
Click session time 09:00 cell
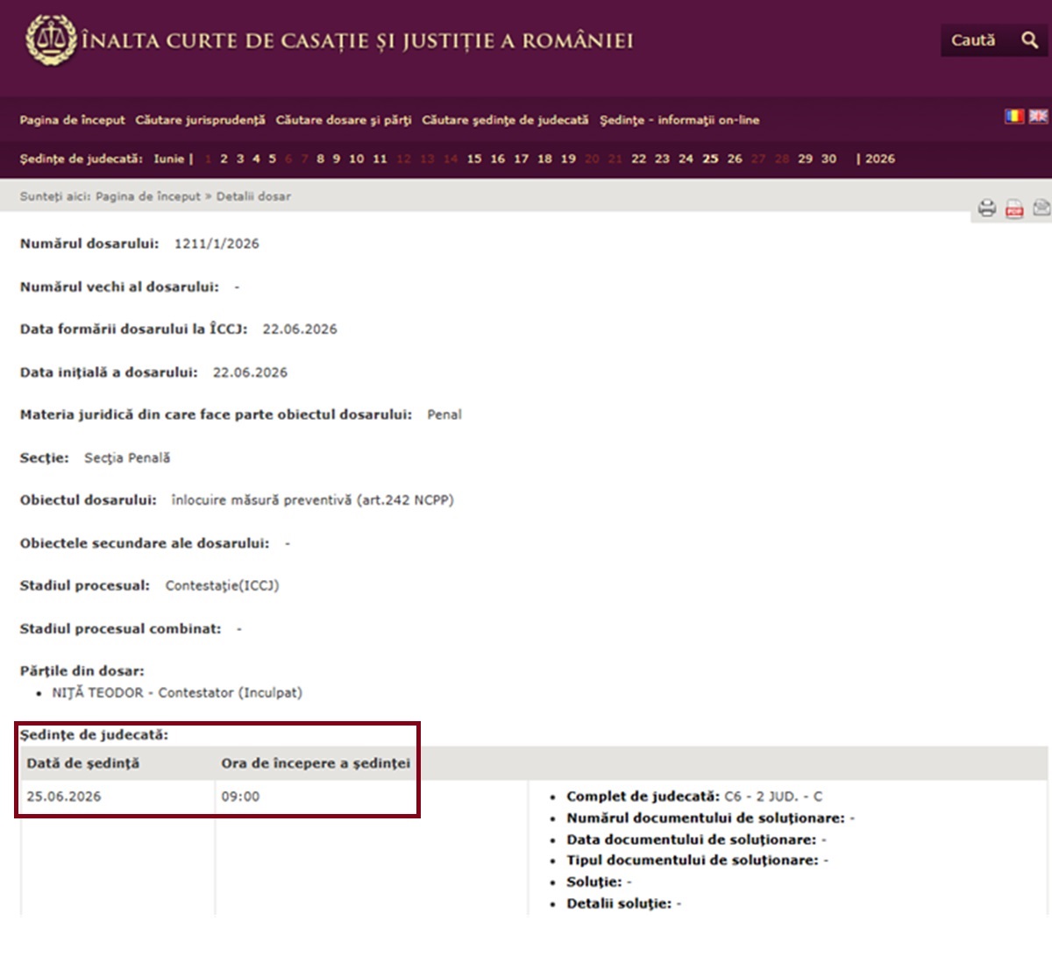pos(240,796)
